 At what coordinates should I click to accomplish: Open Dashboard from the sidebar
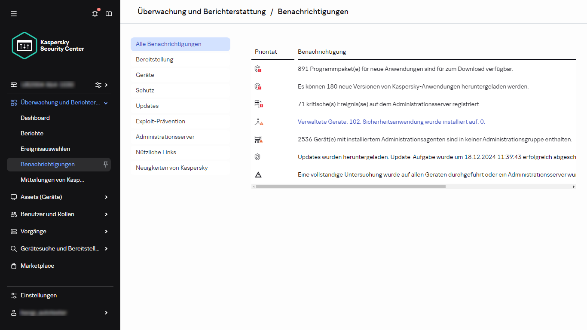pos(35,118)
